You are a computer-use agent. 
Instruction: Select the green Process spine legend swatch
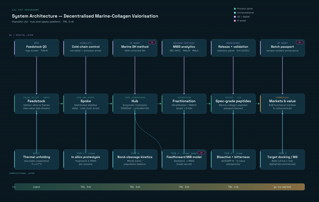coord(235,9)
